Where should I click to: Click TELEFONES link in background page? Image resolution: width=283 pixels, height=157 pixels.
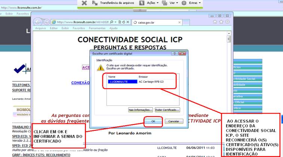(x=21, y=85)
